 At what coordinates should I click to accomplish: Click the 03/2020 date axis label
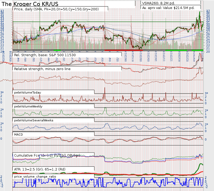[x=194, y=56]
